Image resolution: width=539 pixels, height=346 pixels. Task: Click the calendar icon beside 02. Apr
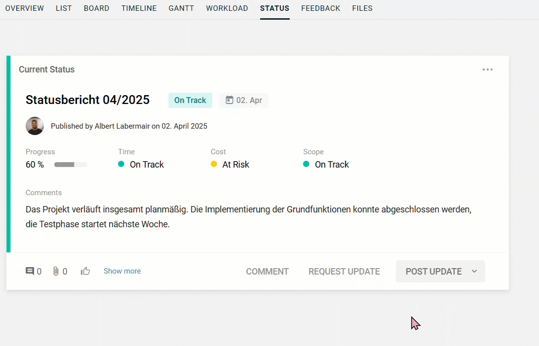pyautogui.click(x=229, y=100)
